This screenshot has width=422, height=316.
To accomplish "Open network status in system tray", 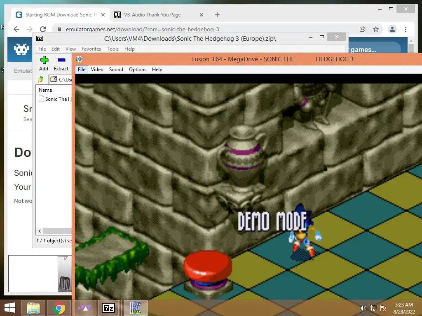I will (373, 308).
